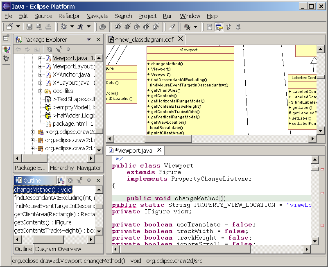
Task: Click Up One Level in Package Explorer
Action: click(x=37, y=50)
